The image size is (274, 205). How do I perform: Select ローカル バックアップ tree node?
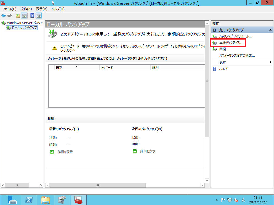point(22,28)
